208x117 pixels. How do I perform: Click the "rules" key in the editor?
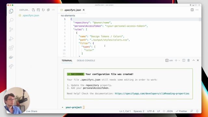point(78,30)
